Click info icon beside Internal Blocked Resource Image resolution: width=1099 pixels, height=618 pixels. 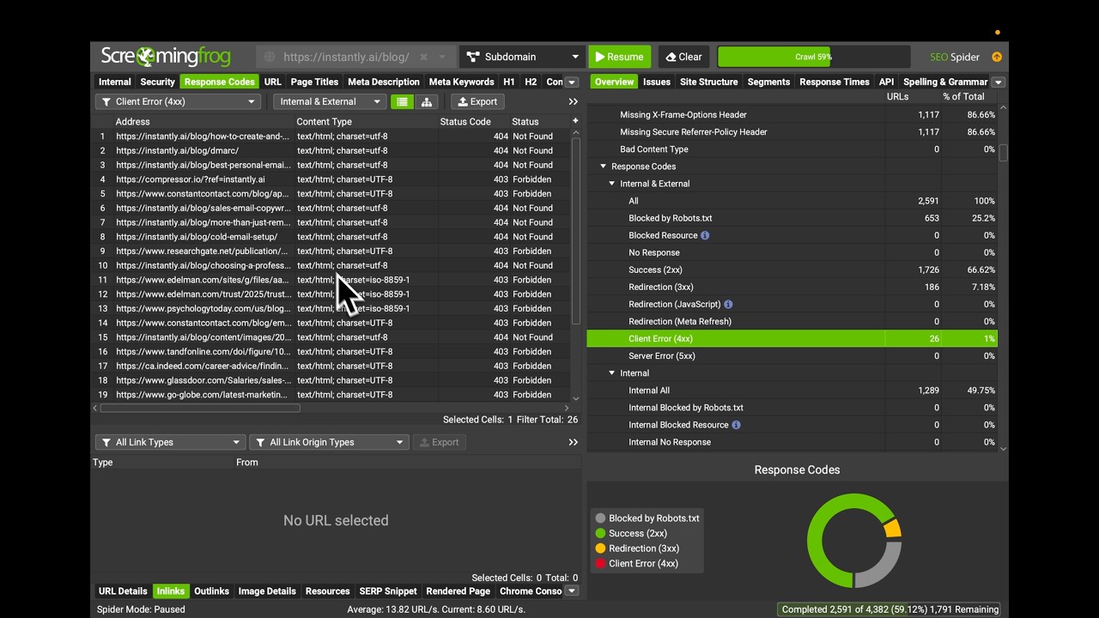[736, 425]
